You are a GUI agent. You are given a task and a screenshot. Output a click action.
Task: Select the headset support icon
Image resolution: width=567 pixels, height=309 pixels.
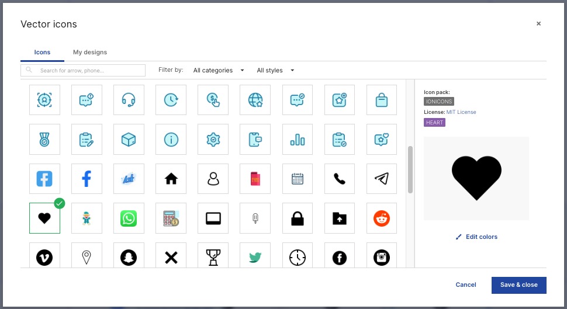(129, 100)
